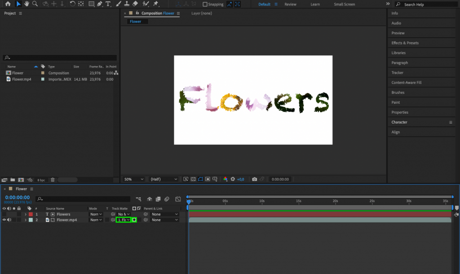Open the (Half) resolution dropdown
Screen dimensions: 460x274
click(x=163, y=179)
